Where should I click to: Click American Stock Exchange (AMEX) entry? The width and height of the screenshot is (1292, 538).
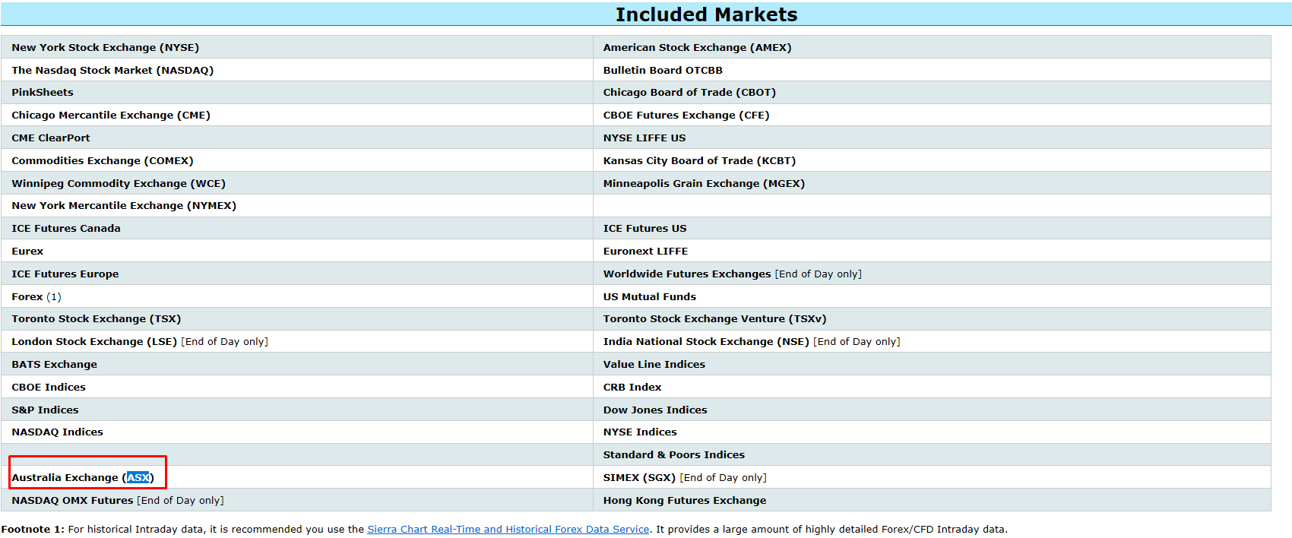[697, 47]
